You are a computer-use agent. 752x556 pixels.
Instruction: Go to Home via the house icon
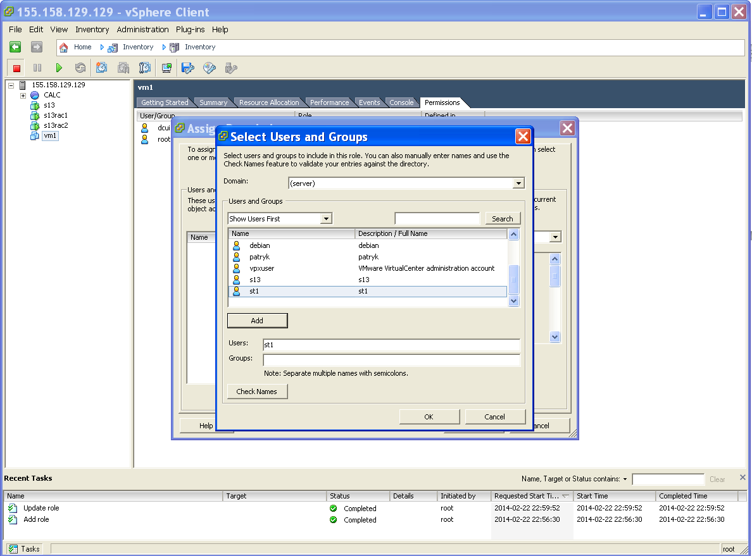pos(63,47)
